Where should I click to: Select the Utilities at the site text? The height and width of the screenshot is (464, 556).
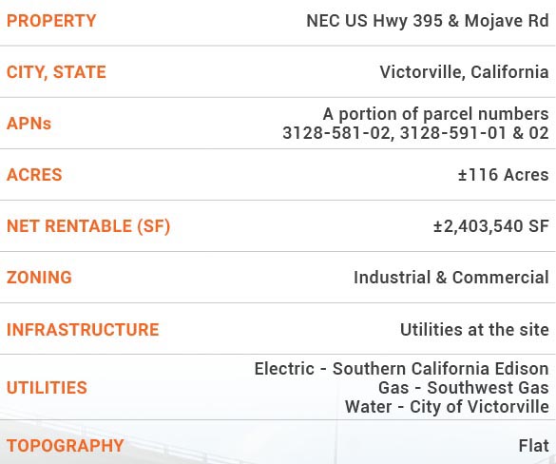(x=474, y=329)
